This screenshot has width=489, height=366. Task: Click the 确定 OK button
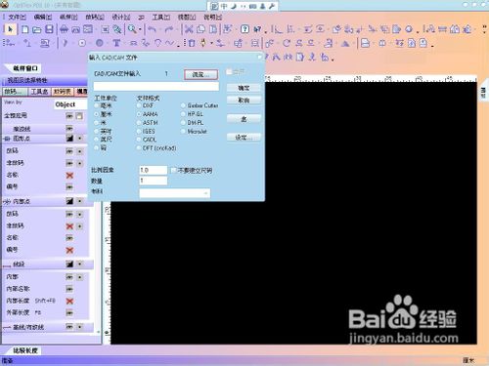(x=244, y=88)
